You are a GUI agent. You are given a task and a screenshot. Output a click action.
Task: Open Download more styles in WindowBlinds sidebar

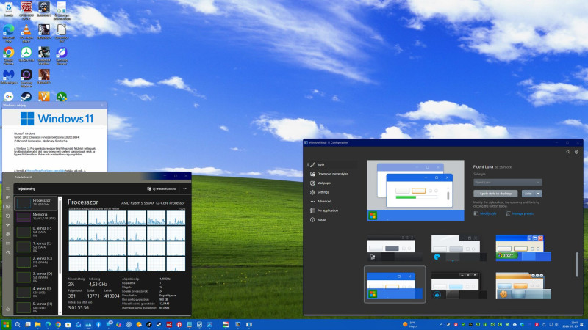(x=332, y=174)
